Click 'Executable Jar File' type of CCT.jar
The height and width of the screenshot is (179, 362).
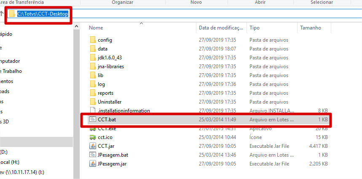[x=269, y=146]
